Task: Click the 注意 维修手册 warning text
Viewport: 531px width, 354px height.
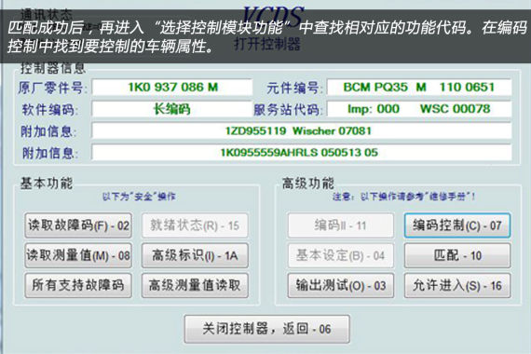Action: click(x=403, y=197)
